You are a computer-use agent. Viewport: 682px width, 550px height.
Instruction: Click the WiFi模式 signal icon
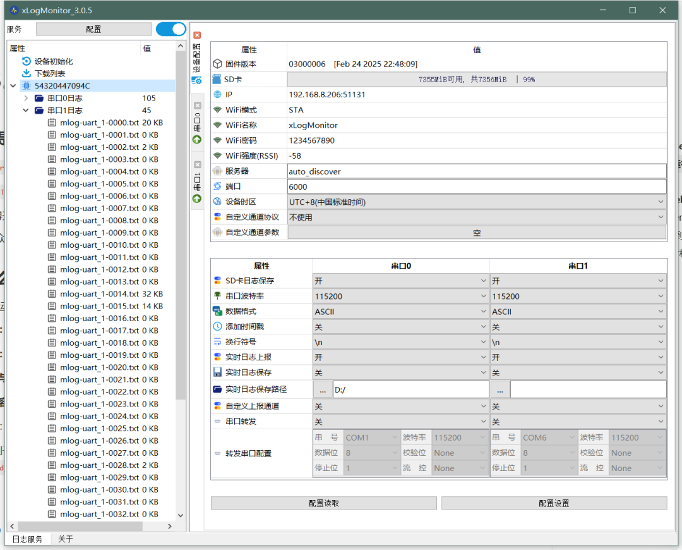(x=217, y=110)
